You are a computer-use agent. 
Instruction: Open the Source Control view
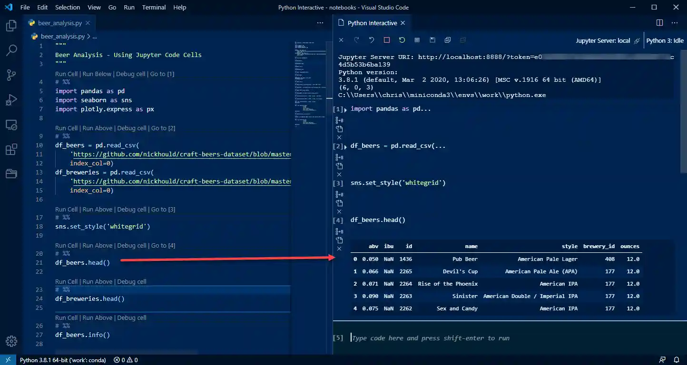pyautogui.click(x=11, y=75)
